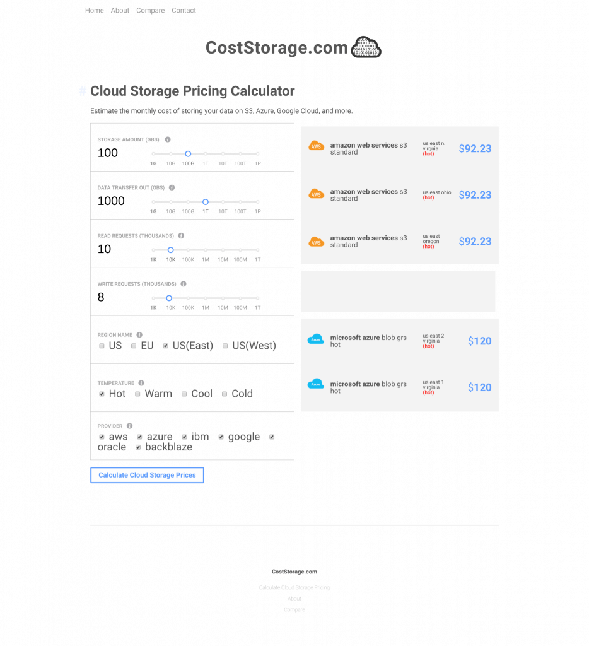589x646 pixels.
Task: Uncheck the ibm provider checkbox
Action: click(185, 437)
